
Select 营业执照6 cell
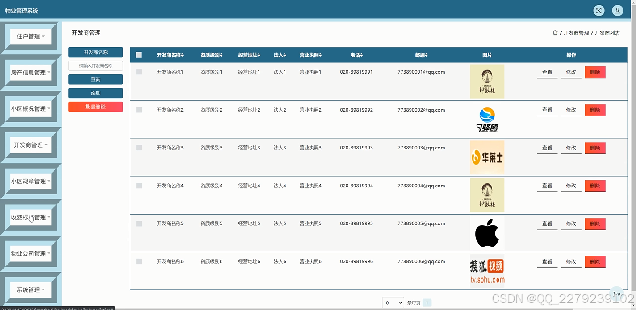310,261
